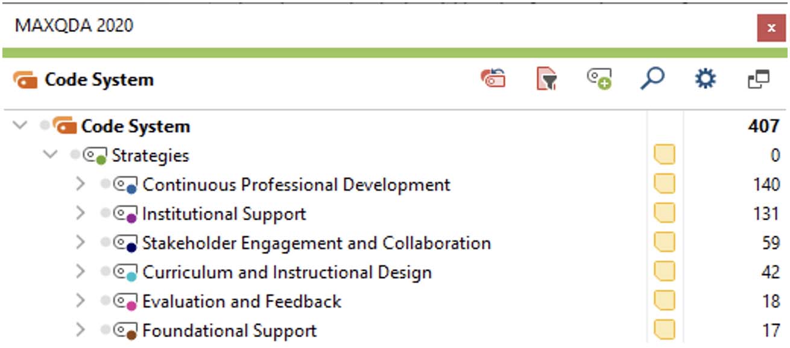Image resolution: width=790 pixels, height=348 pixels.
Task: Open the settings gear in Code System panel
Action: (x=705, y=79)
